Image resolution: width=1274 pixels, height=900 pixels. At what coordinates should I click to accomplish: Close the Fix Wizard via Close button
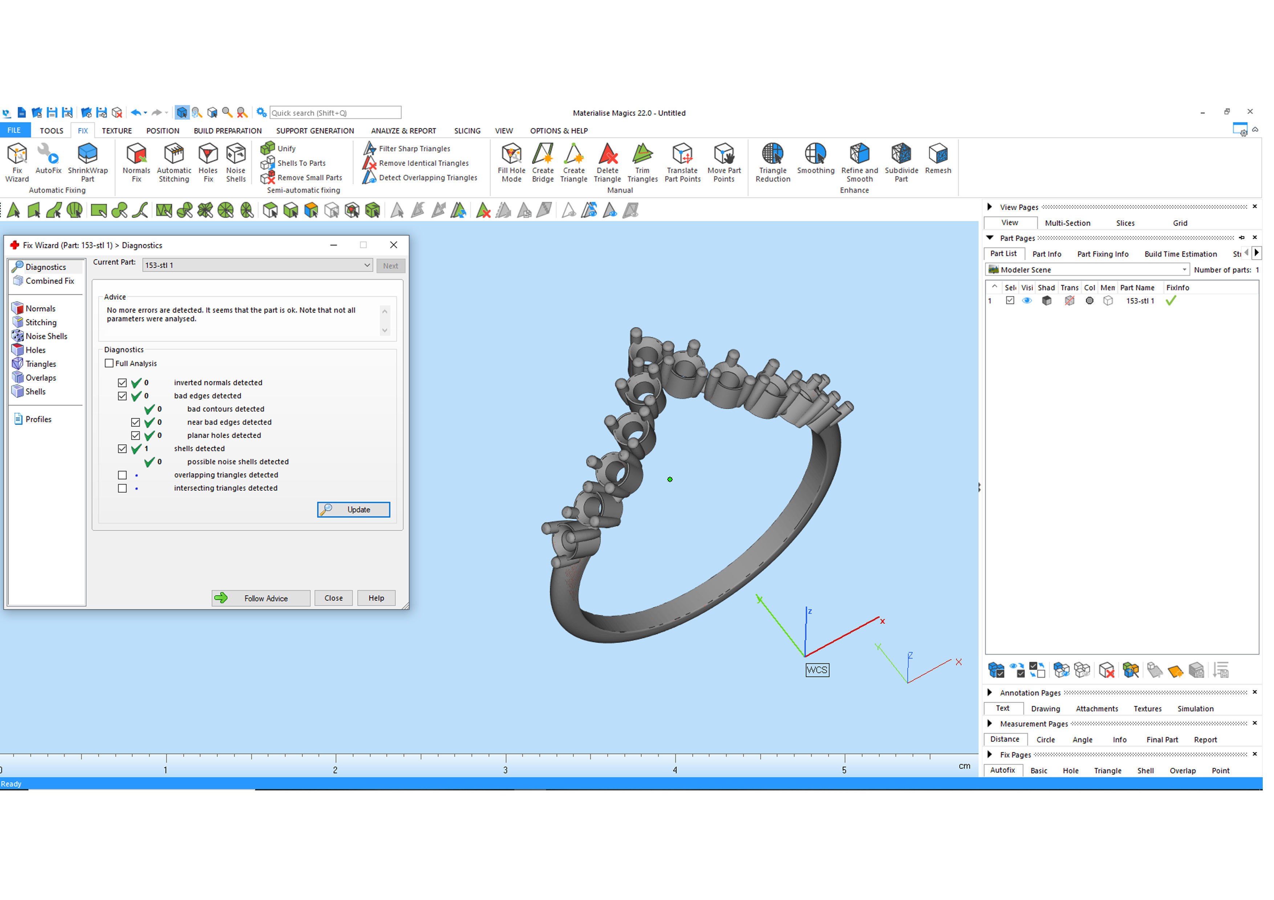[x=333, y=598]
